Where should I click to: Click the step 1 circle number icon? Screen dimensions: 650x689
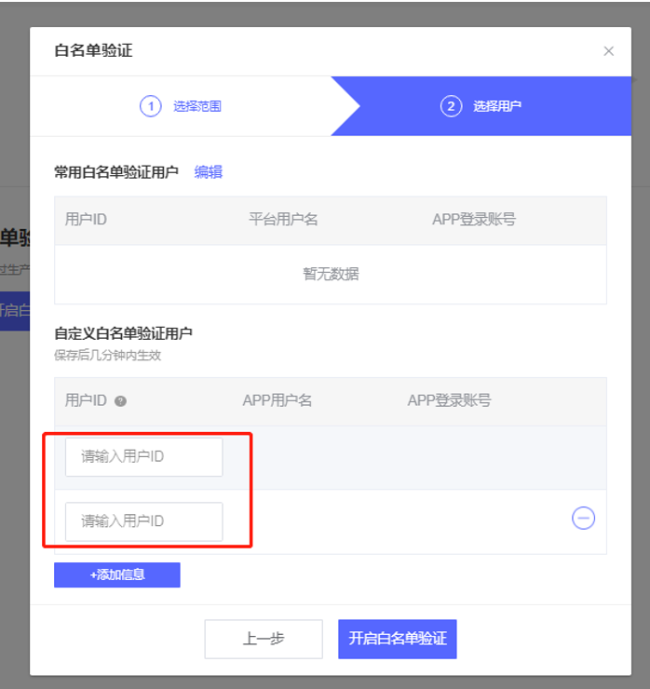(151, 106)
